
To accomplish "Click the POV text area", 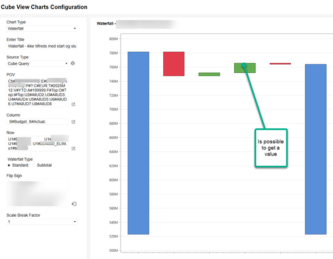I will (37, 91).
